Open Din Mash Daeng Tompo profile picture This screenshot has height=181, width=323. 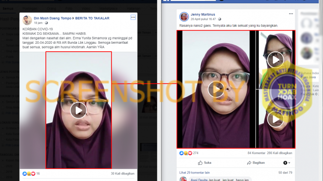pyautogui.click(x=27, y=20)
